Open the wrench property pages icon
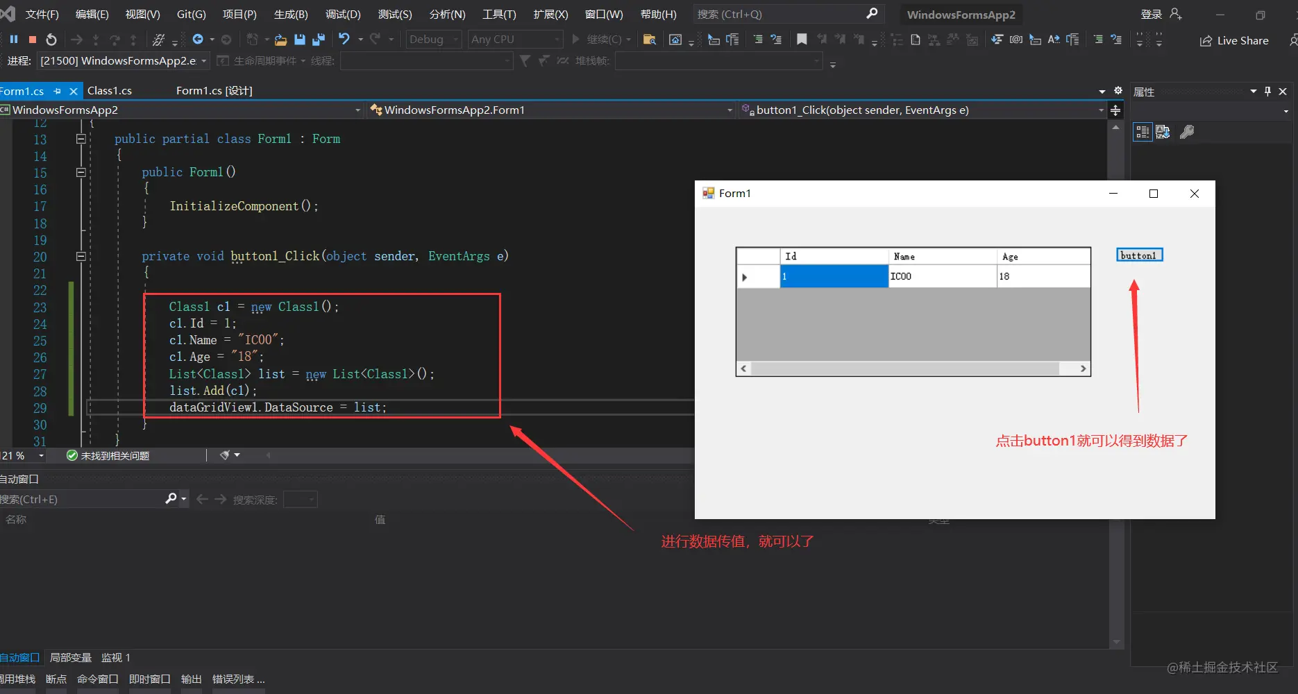Screen dimensions: 1298x694 click(1187, 132)
